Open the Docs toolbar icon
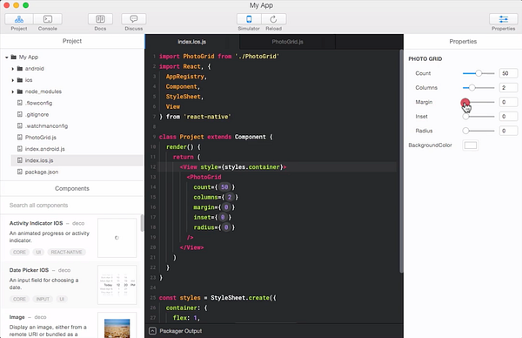This screenshot has height=338, width=522. pyautogui.click(x=100, y=19)
